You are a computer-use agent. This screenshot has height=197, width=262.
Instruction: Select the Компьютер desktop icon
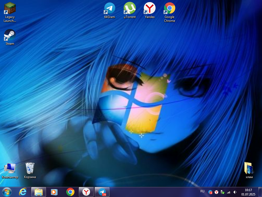10,171
